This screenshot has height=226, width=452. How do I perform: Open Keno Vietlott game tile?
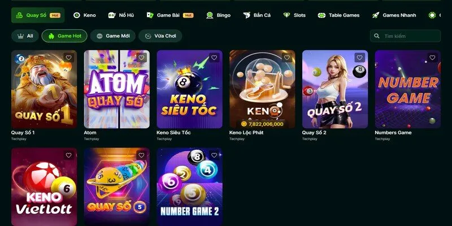pos(44,187)
